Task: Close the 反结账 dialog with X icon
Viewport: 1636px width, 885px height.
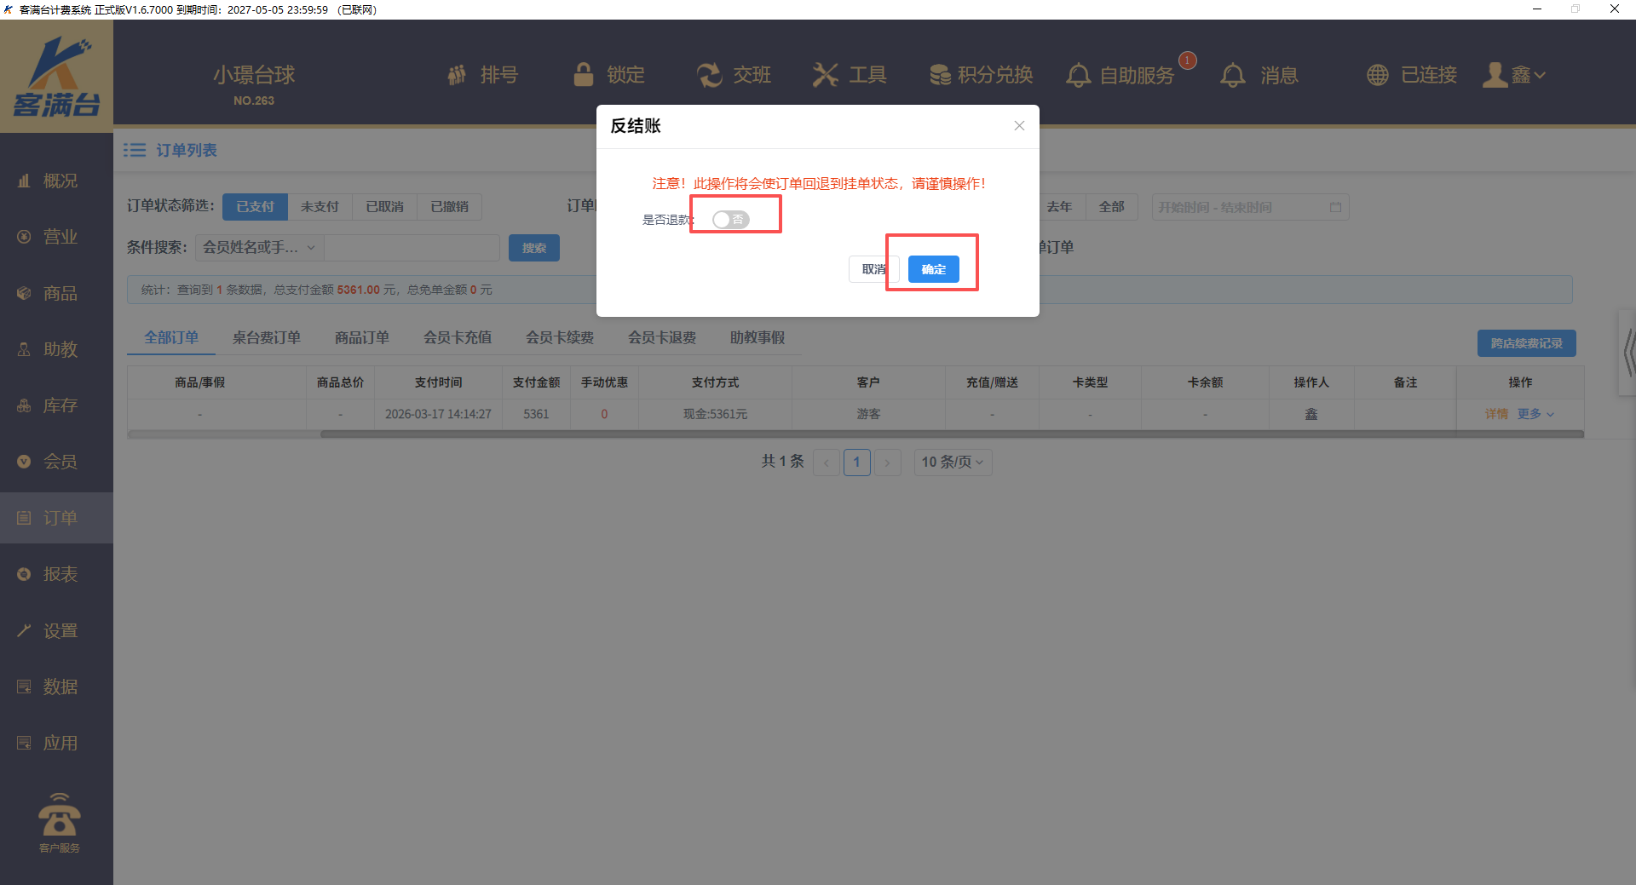Action: pyautogui.click(x=1019, y=126)
